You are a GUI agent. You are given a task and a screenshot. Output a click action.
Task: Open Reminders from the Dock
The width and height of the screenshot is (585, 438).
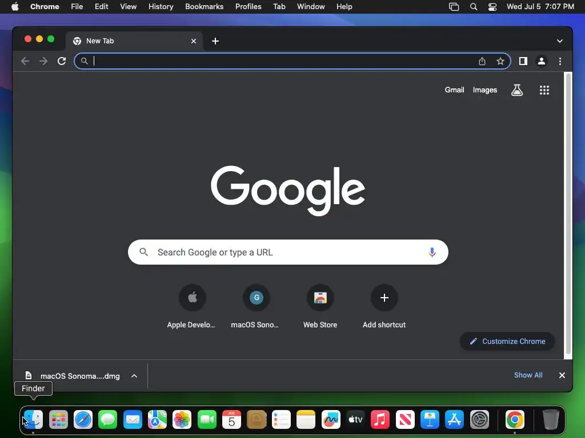click(x=281, y=420)
